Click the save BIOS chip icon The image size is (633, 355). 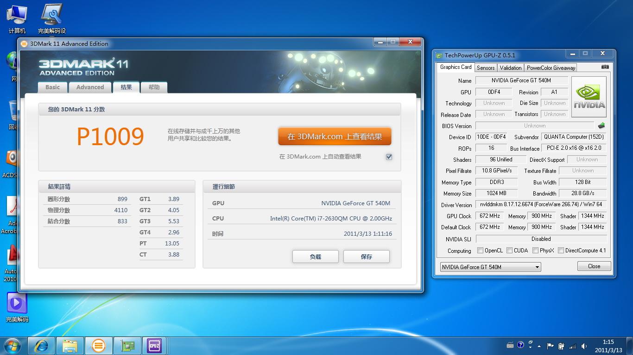[601, 126]
